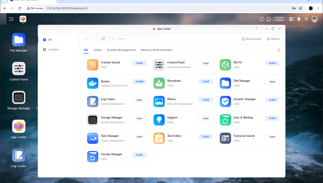The image size is (323, 183).
Task: Install the Text Editor app
Action: tap(206, 136)
